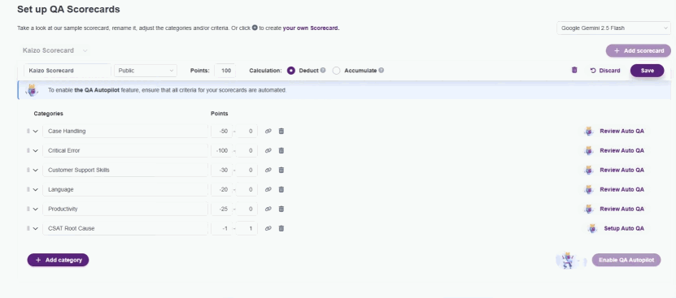Edit the Language category name field

coord(125,189)
